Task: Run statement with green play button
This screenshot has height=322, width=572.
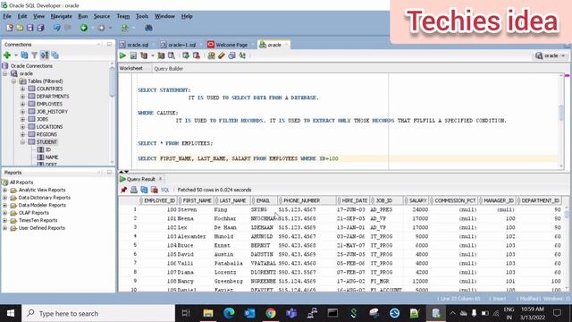Action: click(122, 55)
